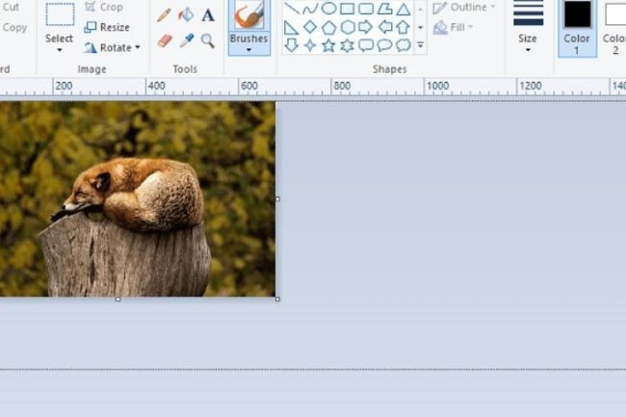
Task: Select the Color picker eyedropper
Action: [186, 40]
